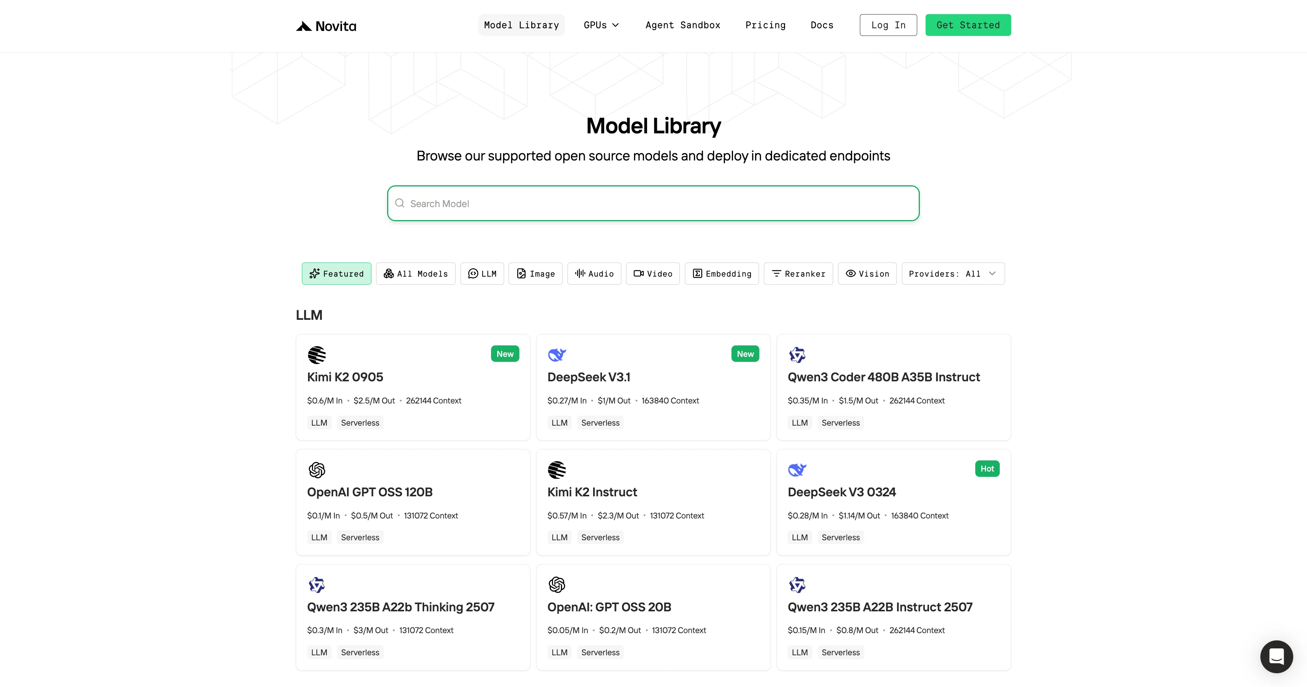Click the Qwen3 Coder 480B logo icon
The height and width of the screenshot is (687, 1307).
[x=797, y=355]
